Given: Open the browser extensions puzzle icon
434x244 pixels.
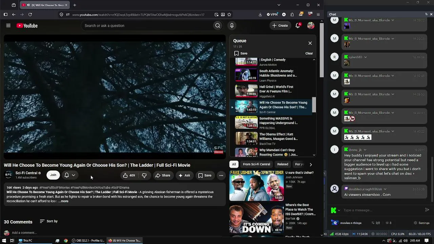Looking at the screenshot, I should point(292,15).
